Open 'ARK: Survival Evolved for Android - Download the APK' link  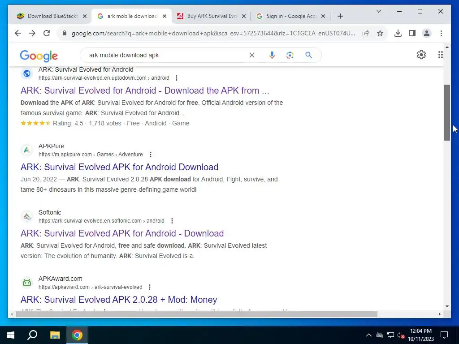click(x=145, y=90)
